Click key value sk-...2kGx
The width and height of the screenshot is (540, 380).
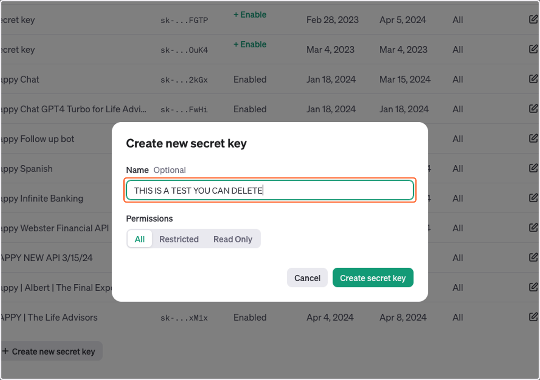(184, 80)
